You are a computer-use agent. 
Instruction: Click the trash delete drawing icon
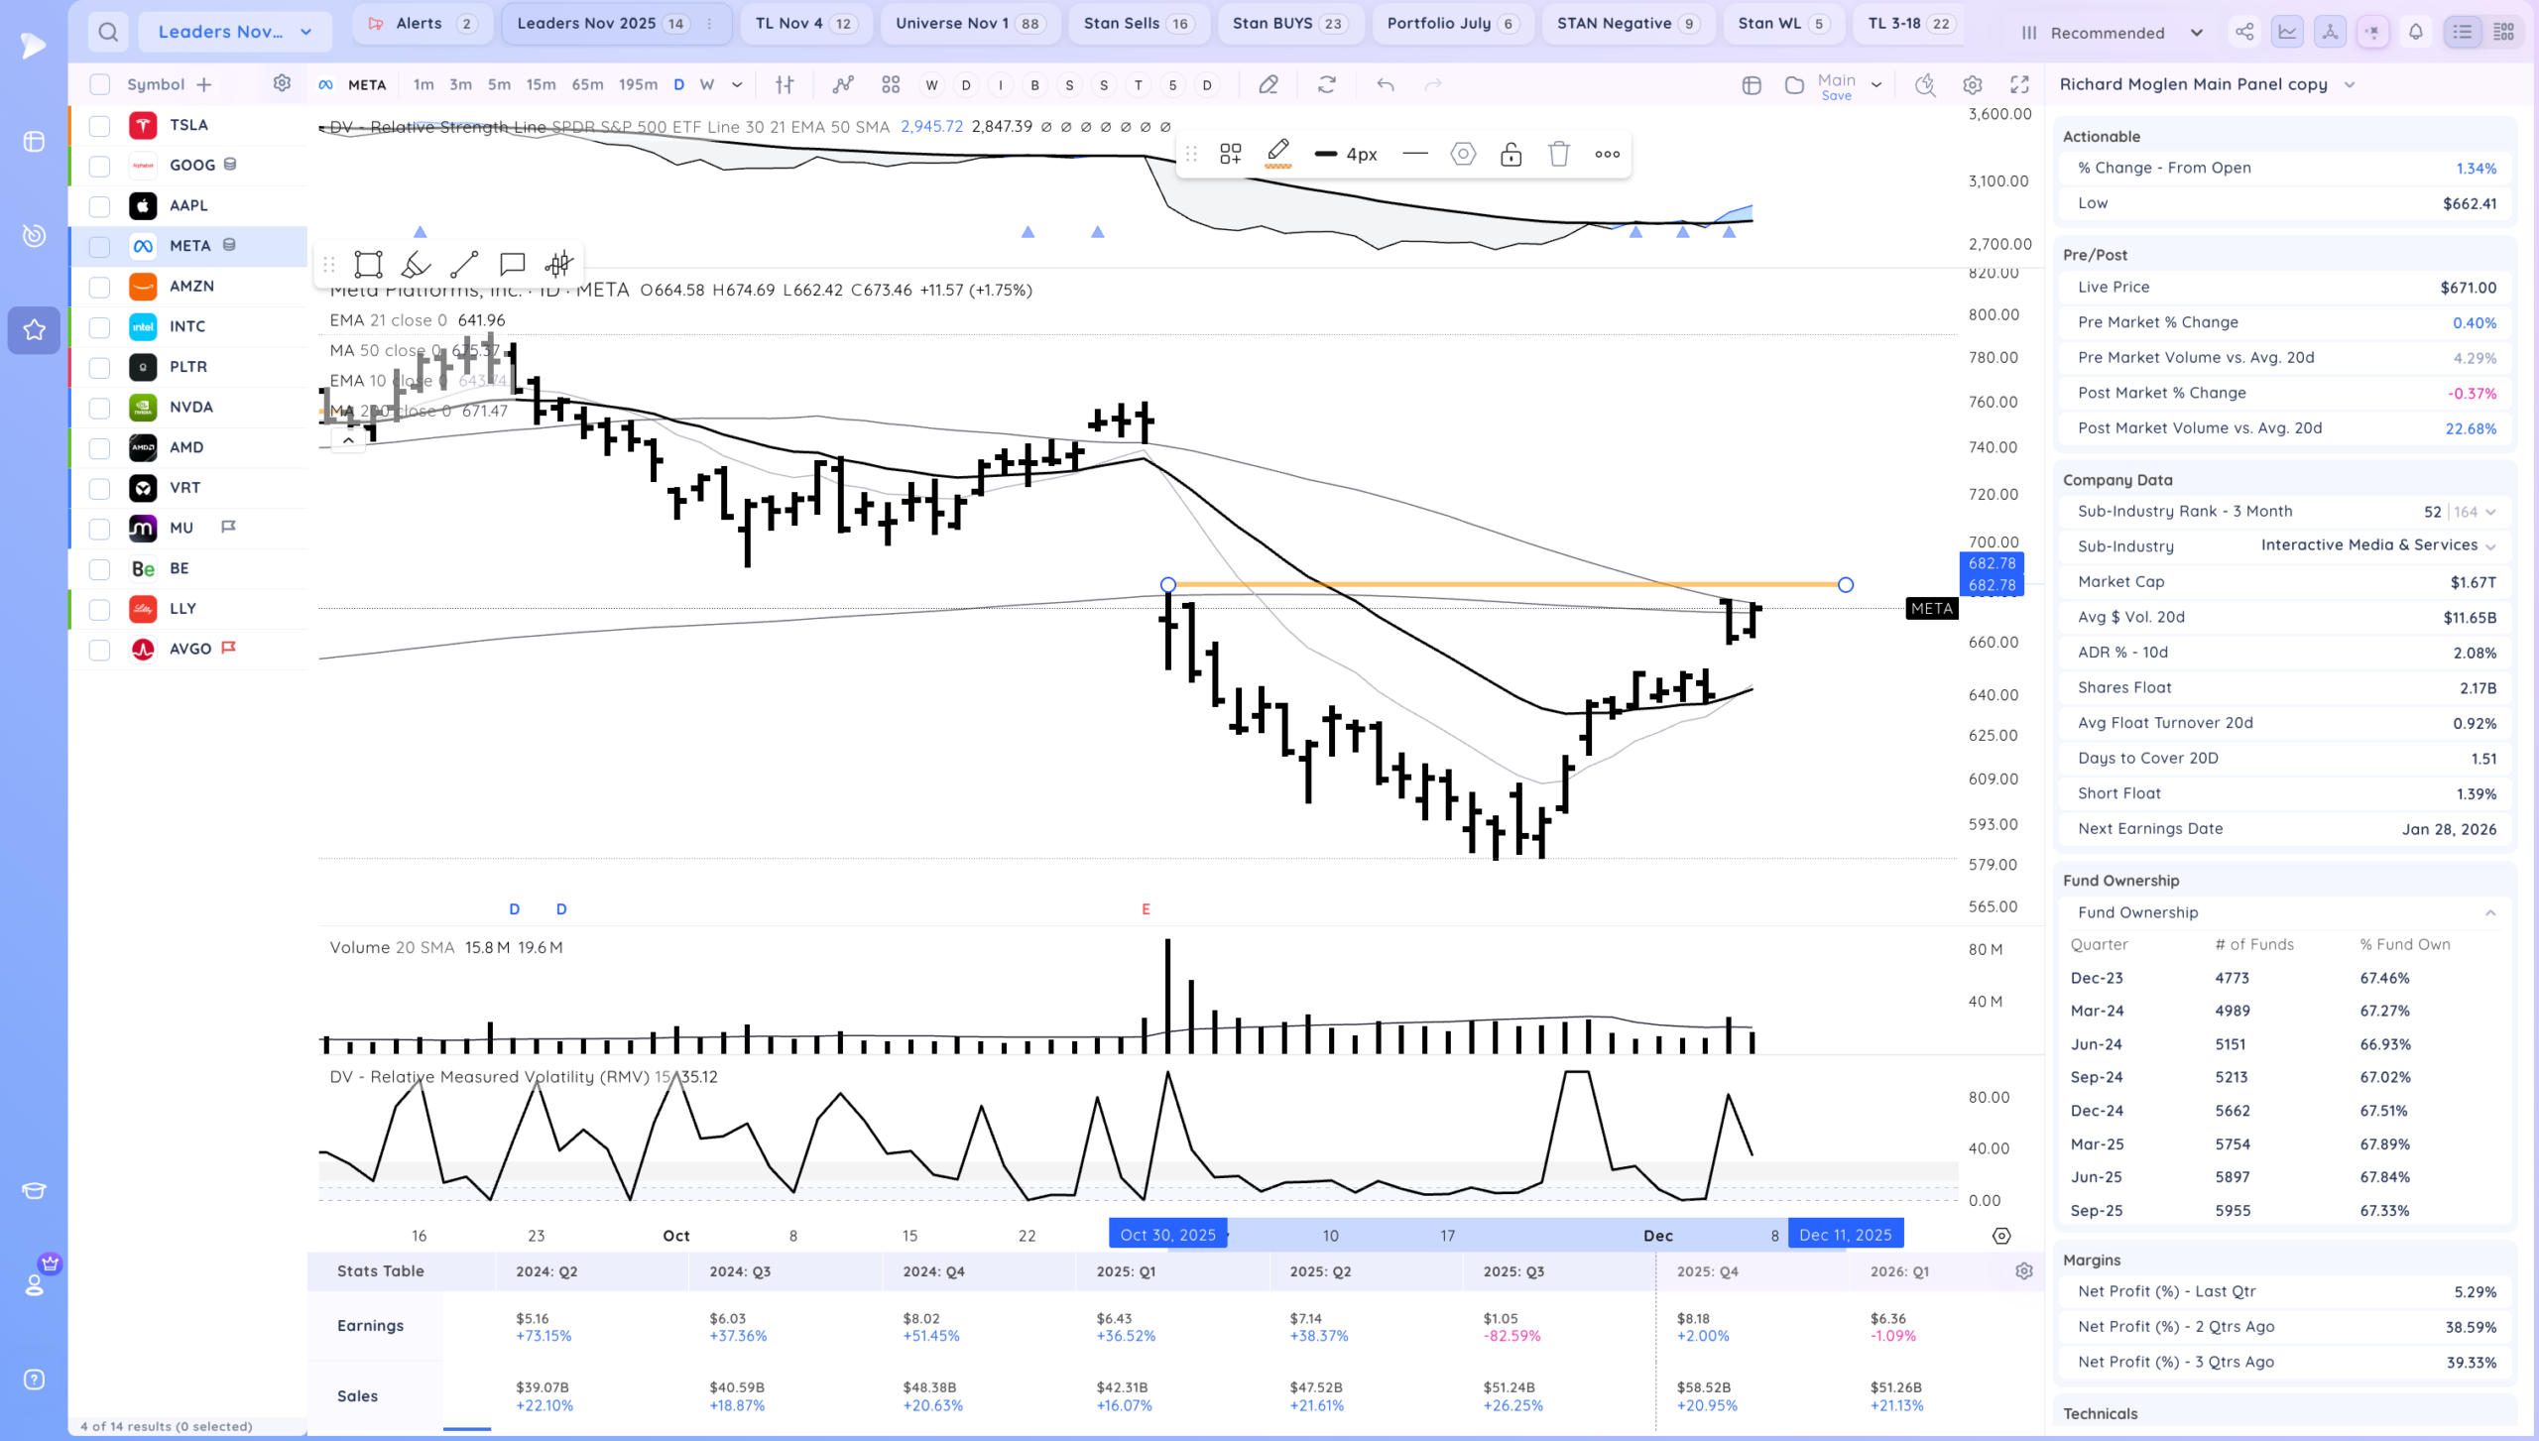coord(1558,154)
